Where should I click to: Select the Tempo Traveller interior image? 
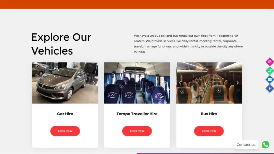(137, 83)
